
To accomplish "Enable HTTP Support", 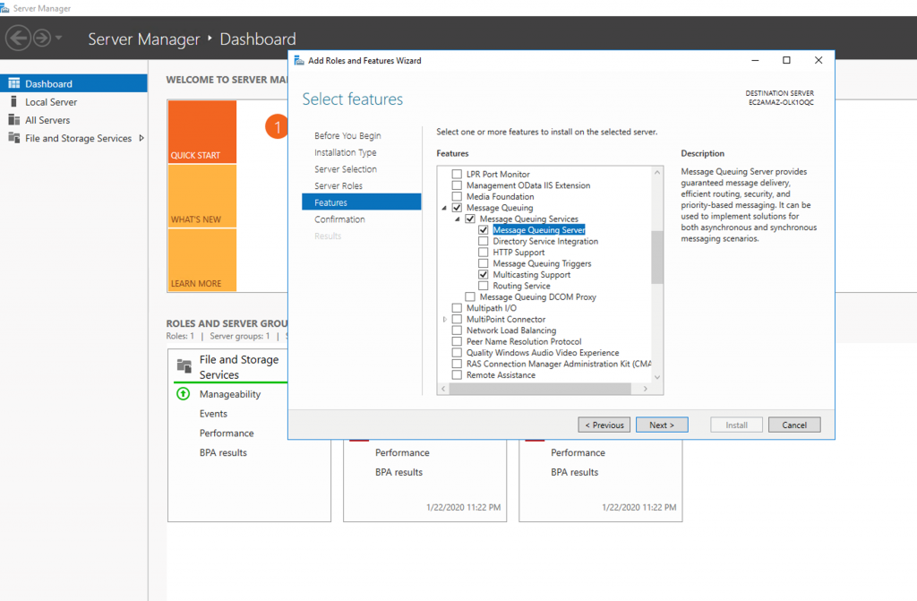I will point(483,252).
